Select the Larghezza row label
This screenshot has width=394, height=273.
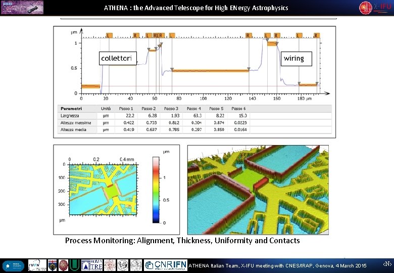click(70, 116)
